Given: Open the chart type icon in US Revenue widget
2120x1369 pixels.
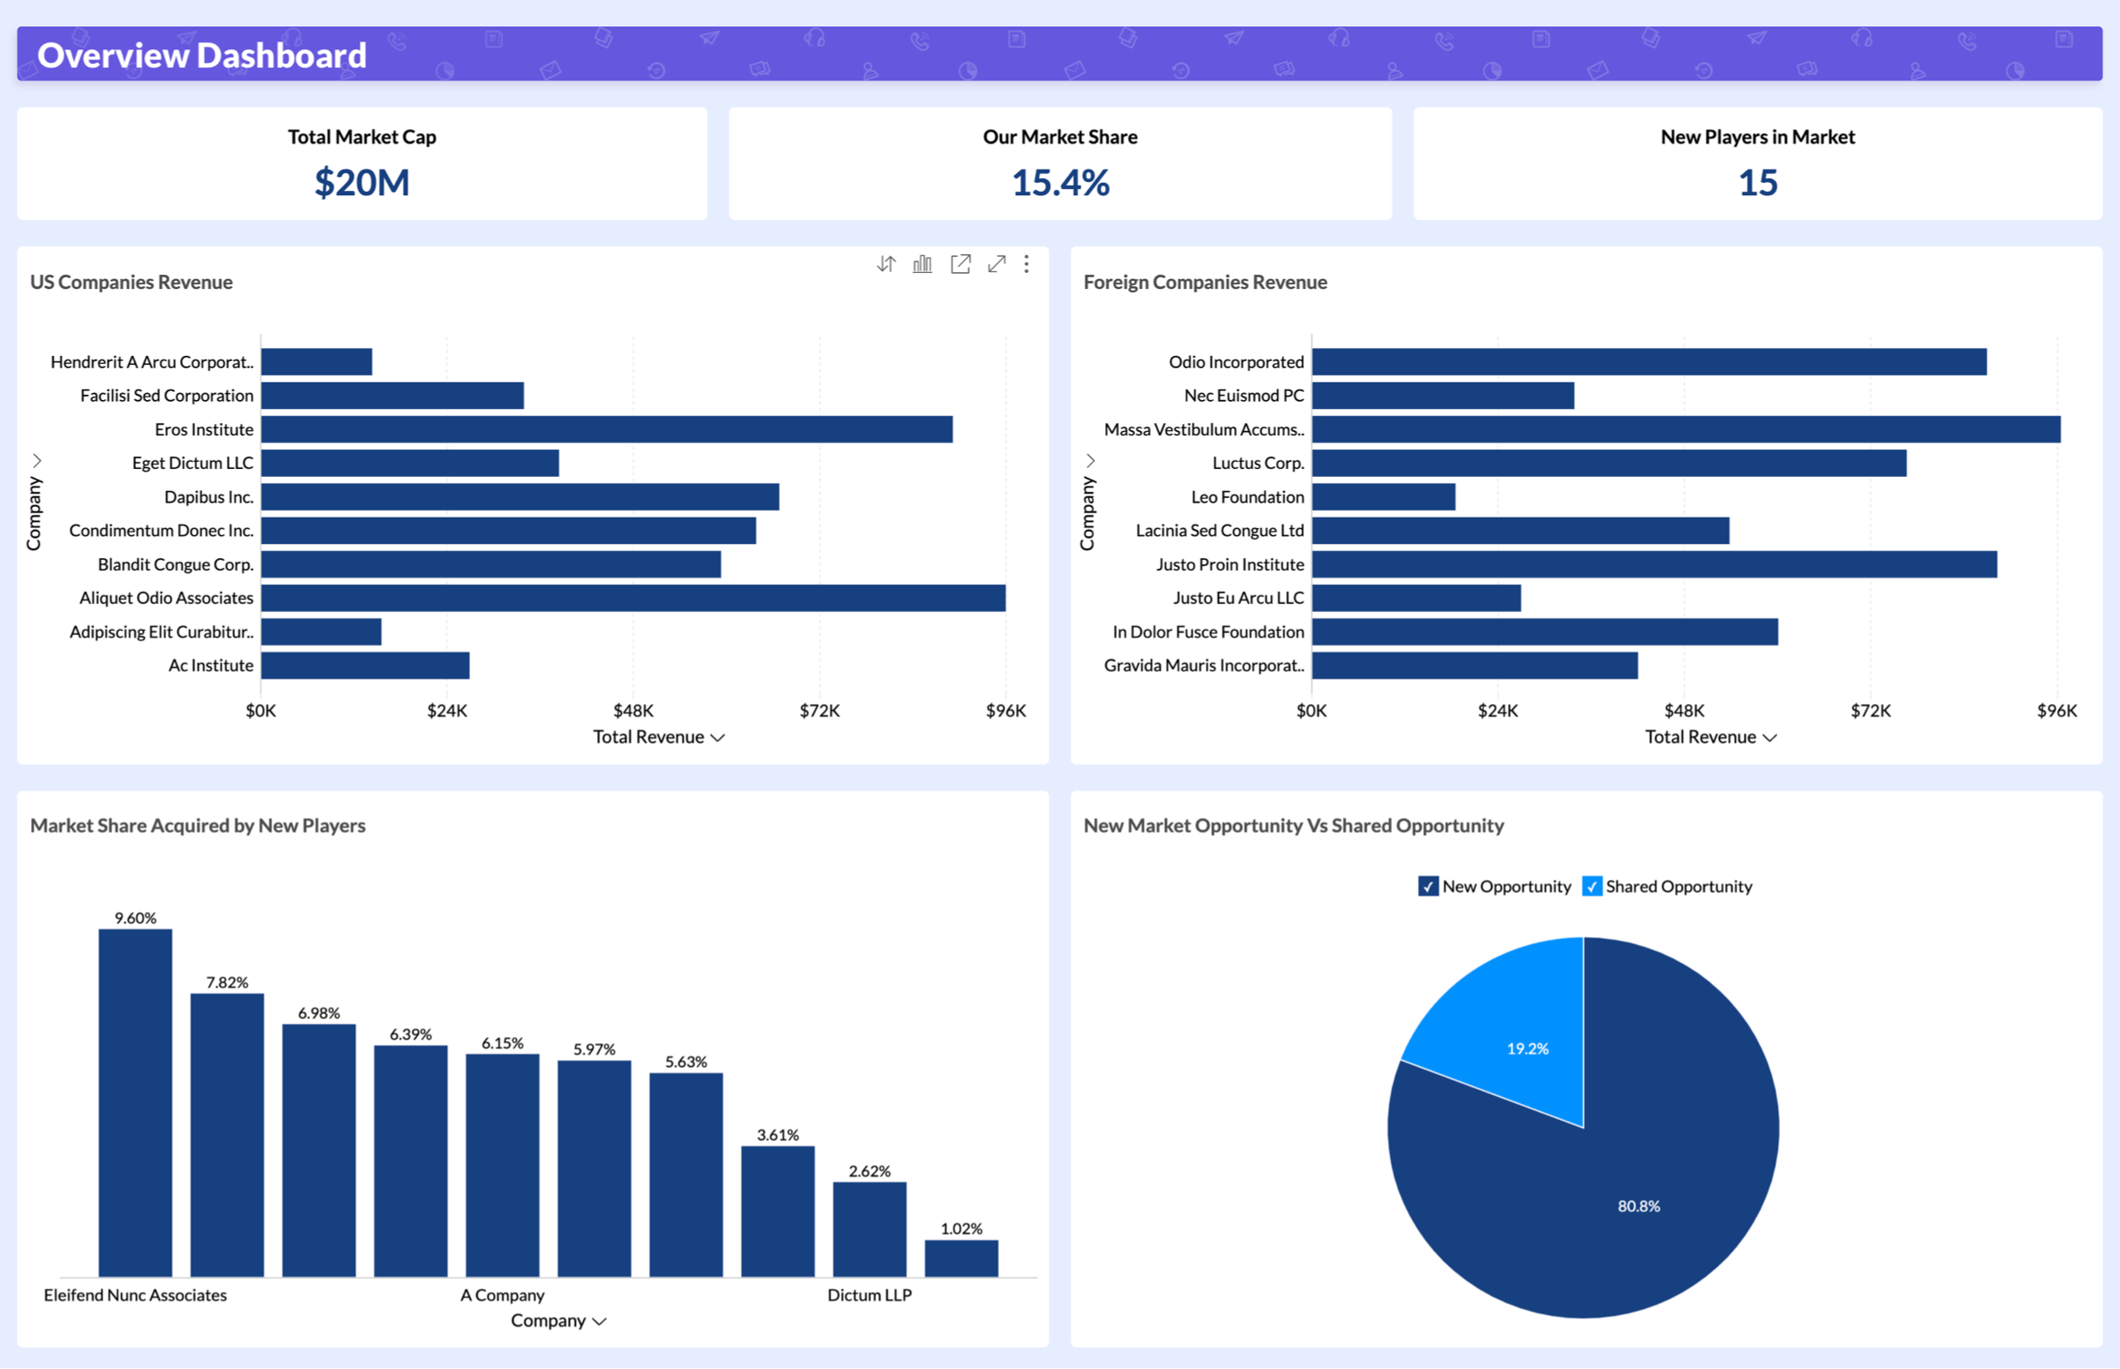Looking at the screenshot, I should point(923,264).
